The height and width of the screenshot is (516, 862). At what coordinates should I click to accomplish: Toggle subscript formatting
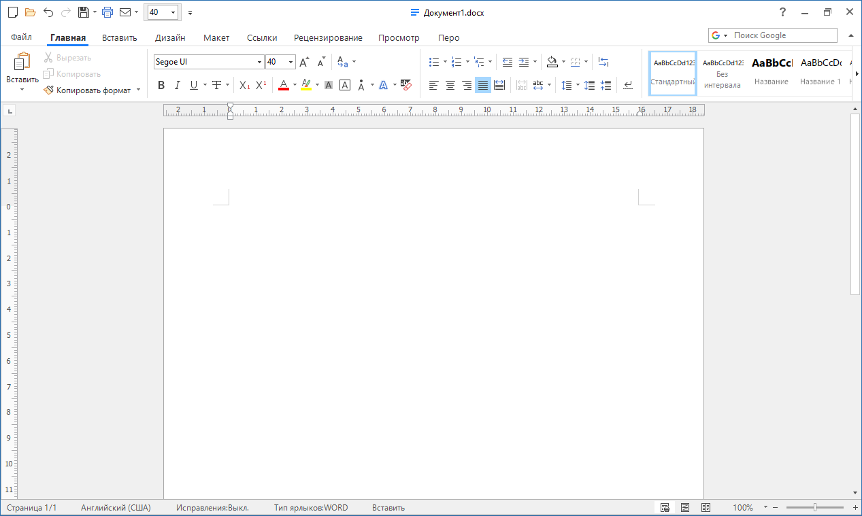[245, 85]
